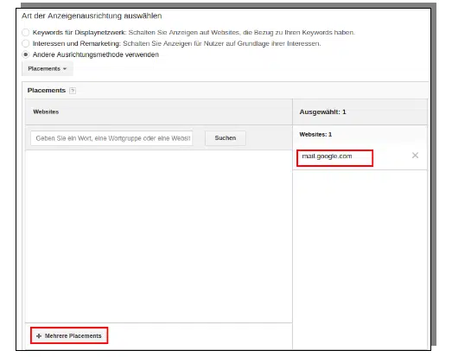Viewport: 452px width, 357px height.
Task: Click the Mehrere Placements button
Action: [69, 335]
